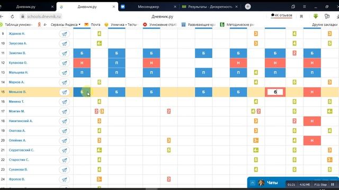Click grade 2 in Замотин В. row

pos(295,53)
